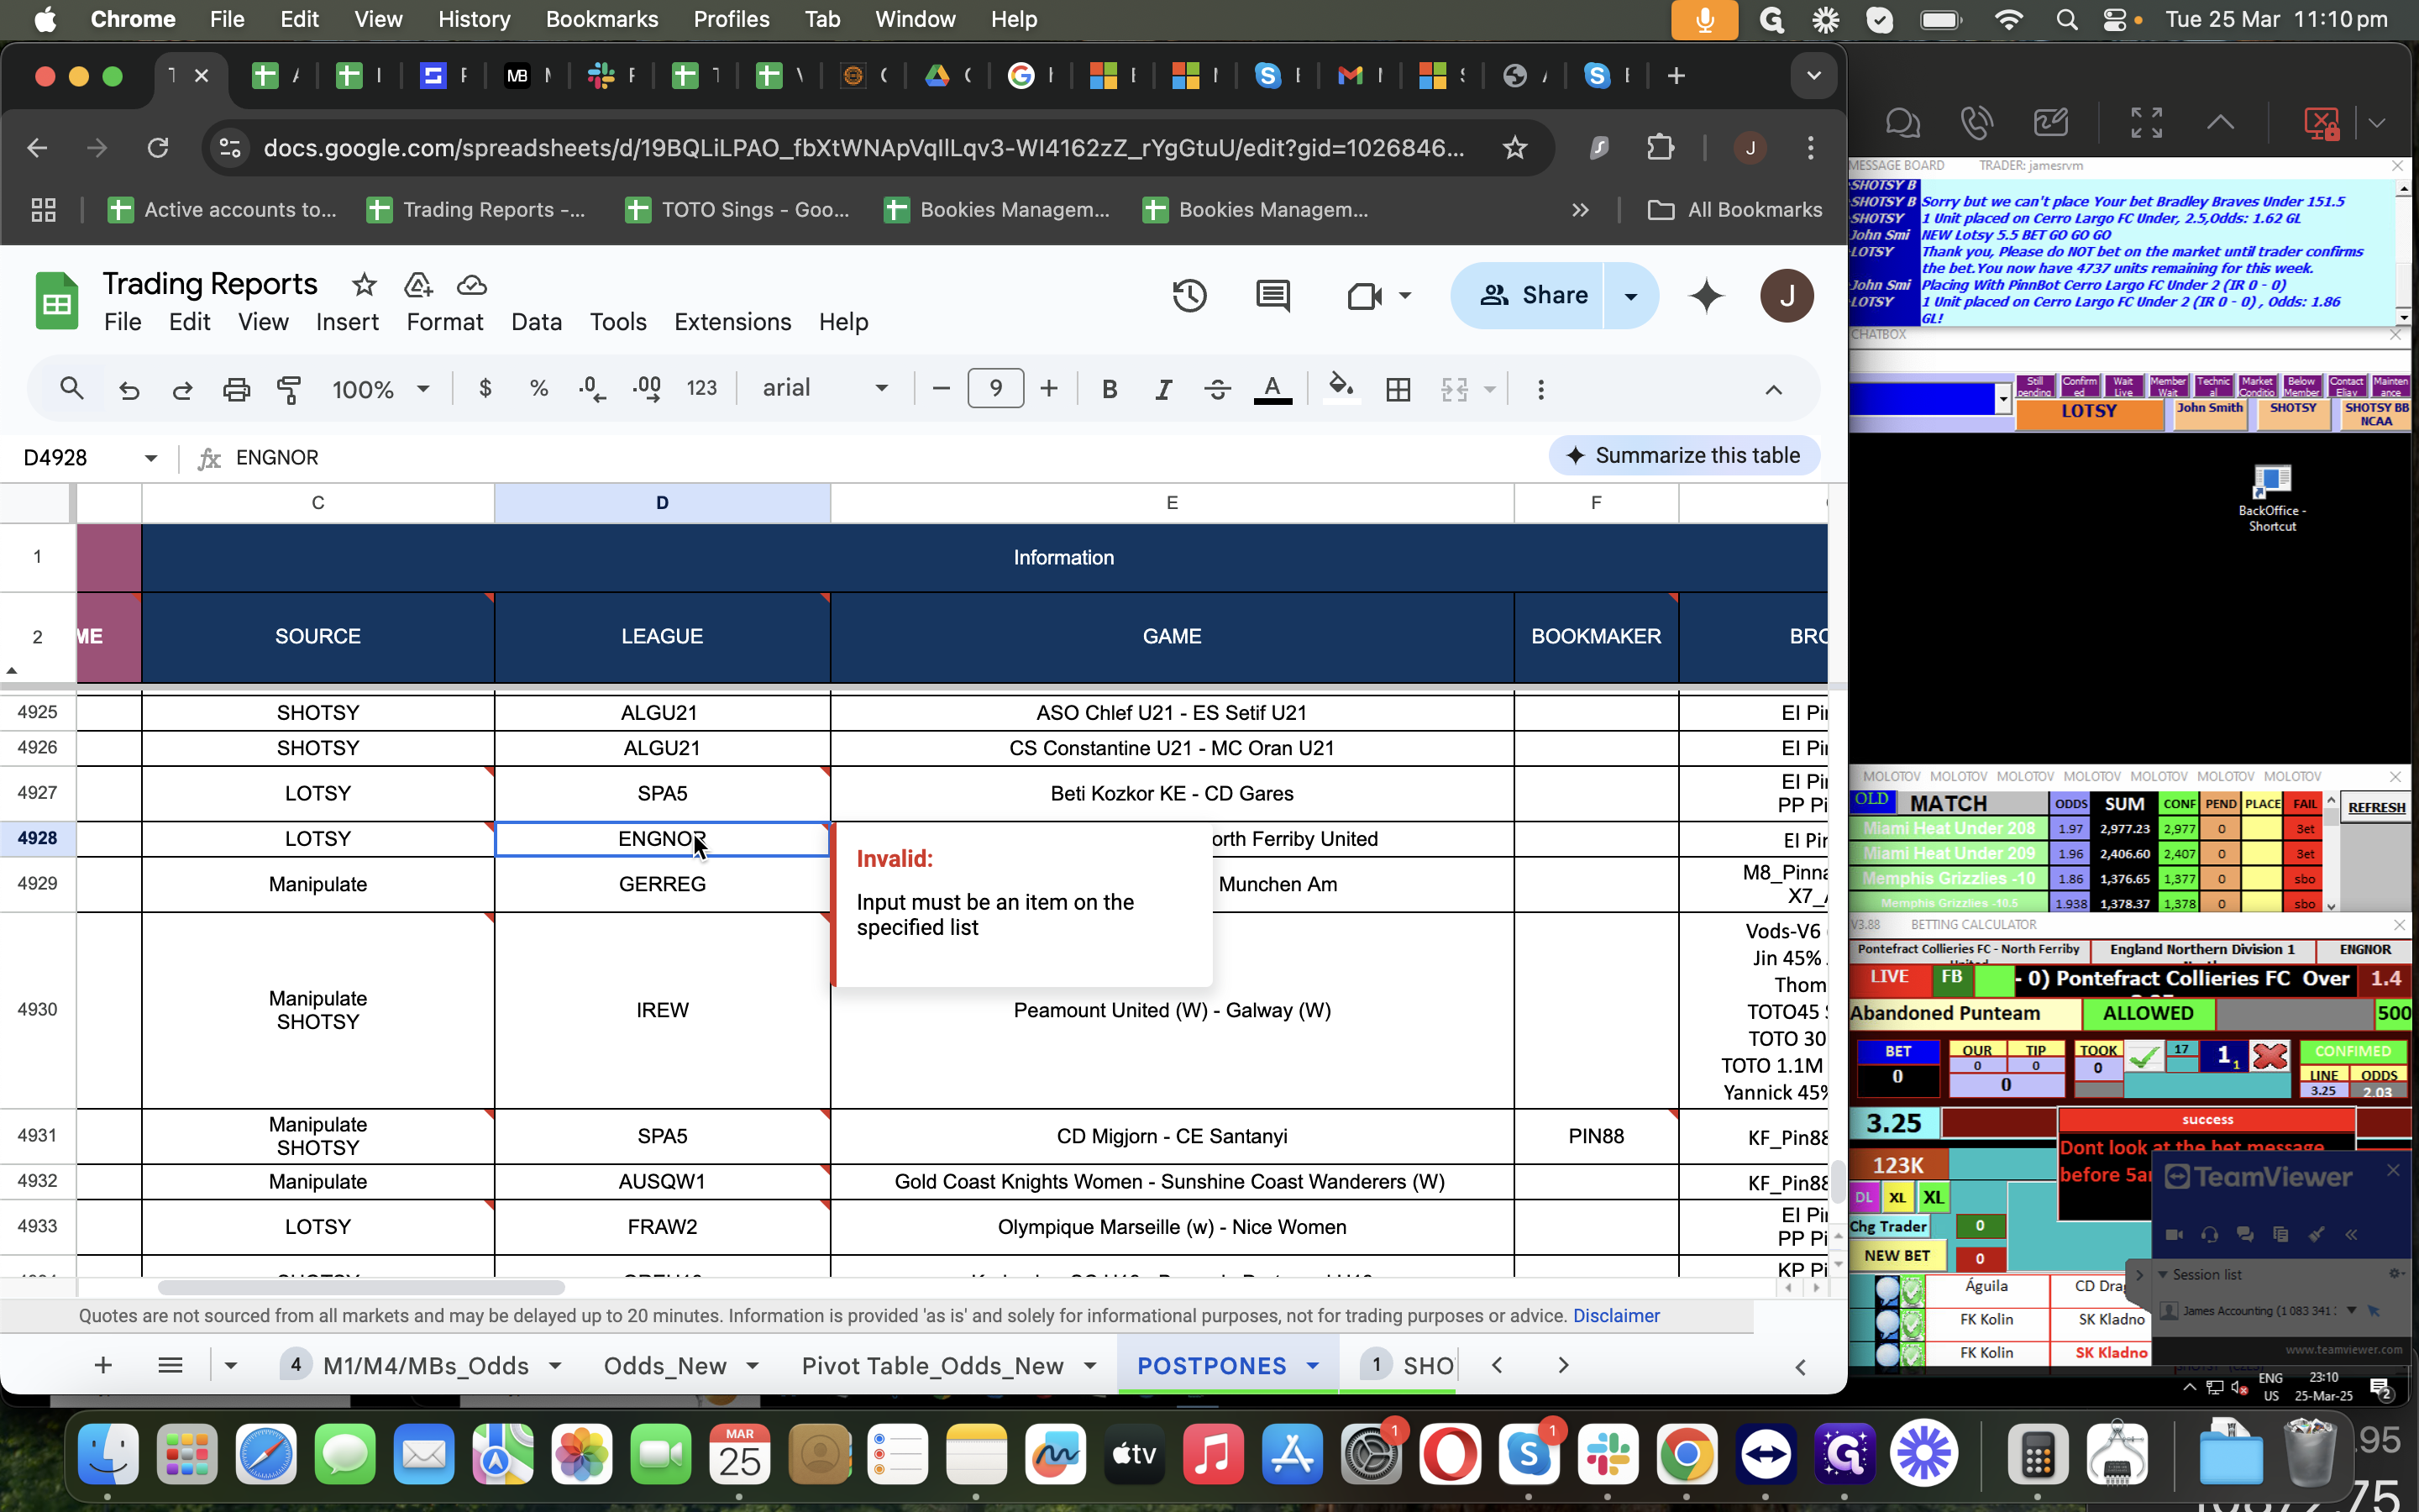Print the spreadsheet using the printer icon

pyautogui.click(x=236, y=389)
